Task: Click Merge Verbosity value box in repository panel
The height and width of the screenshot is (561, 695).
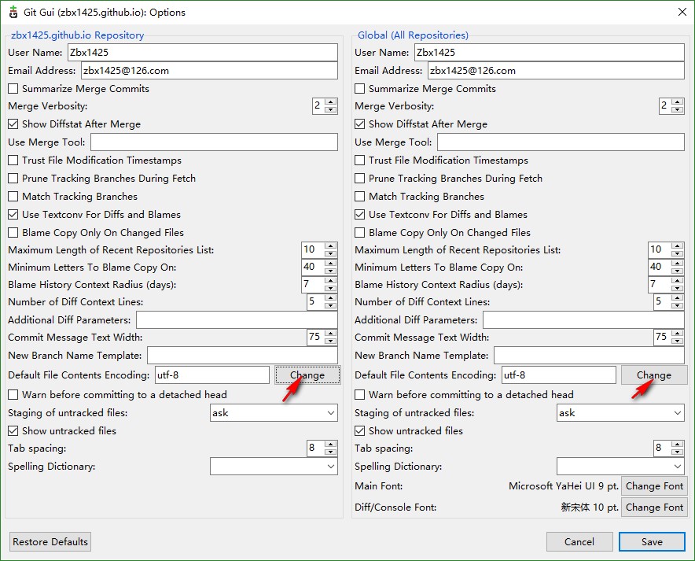Action: tap(318, 106)
